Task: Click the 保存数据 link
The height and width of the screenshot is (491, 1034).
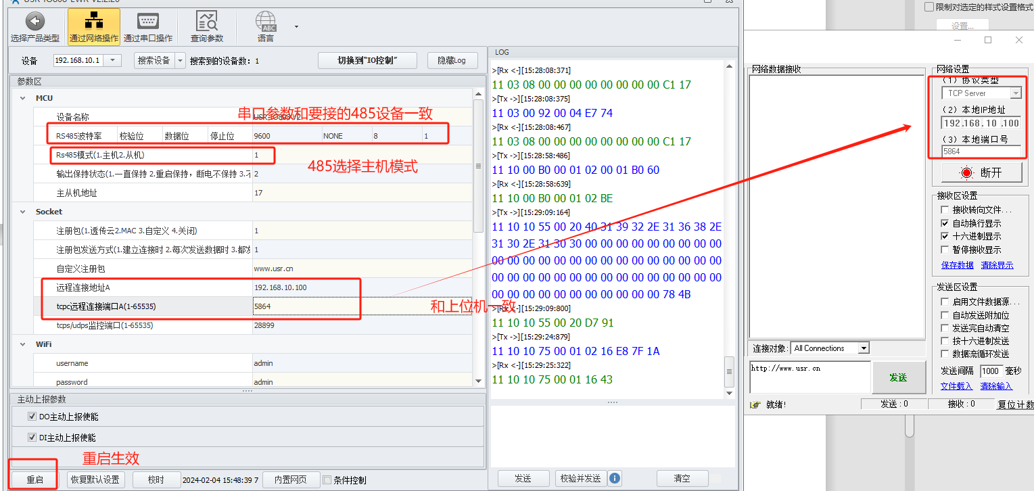Action: pyautogui.click(x=958, y=265)
